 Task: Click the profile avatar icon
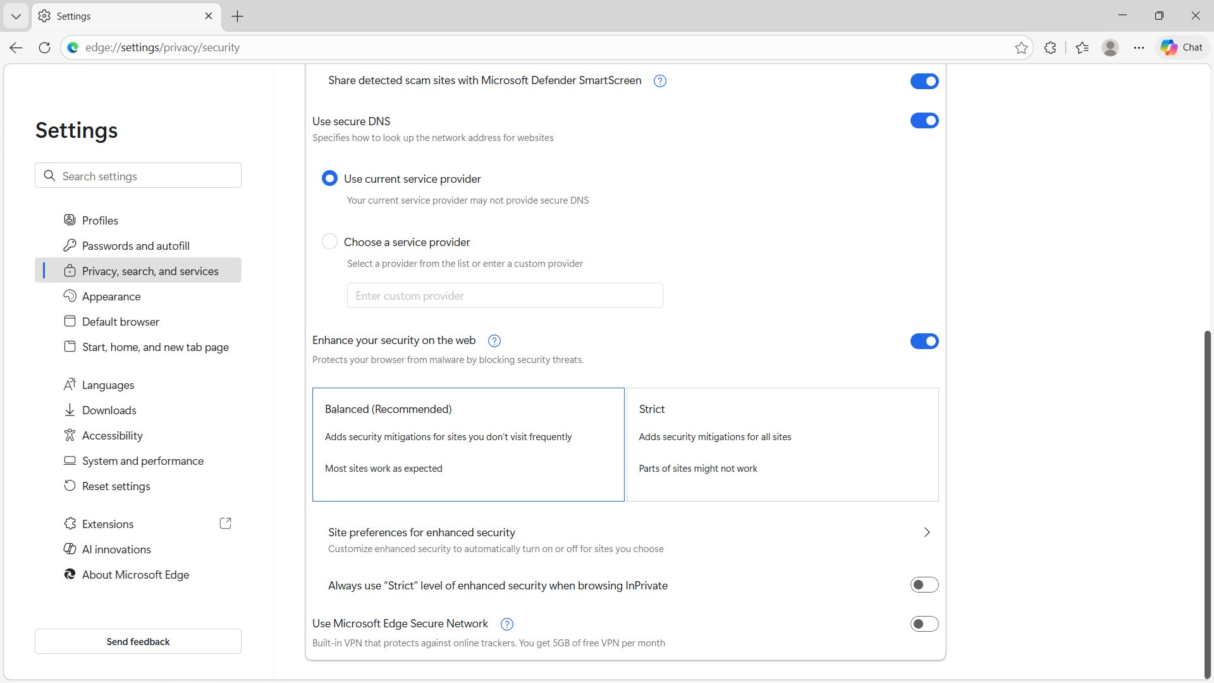pos(1110,47)
